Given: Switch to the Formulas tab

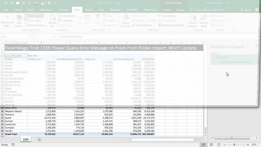Looking at the screenshot, I should [x=64, y=10].
